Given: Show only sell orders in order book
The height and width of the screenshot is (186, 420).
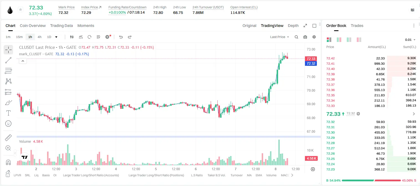Looking at the screenshot, I should (x=359, y=40).
